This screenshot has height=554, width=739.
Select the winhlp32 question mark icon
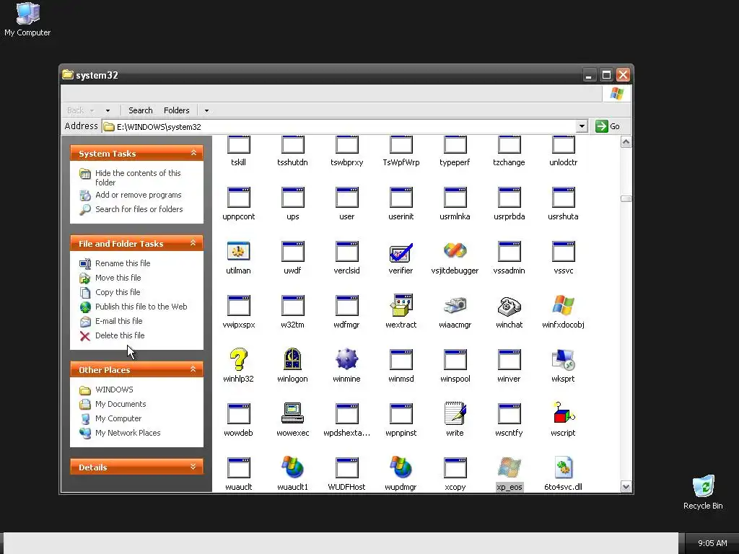point(238,359)
